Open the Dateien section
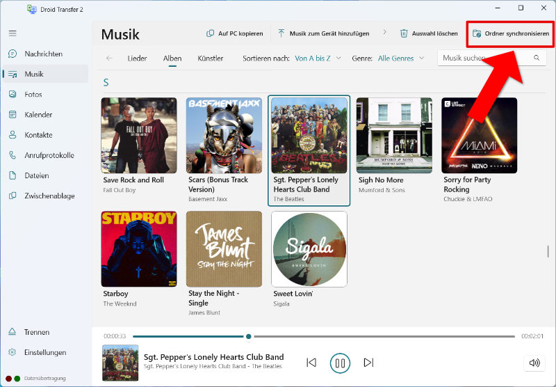556x387 pixels. pos(45,175)
